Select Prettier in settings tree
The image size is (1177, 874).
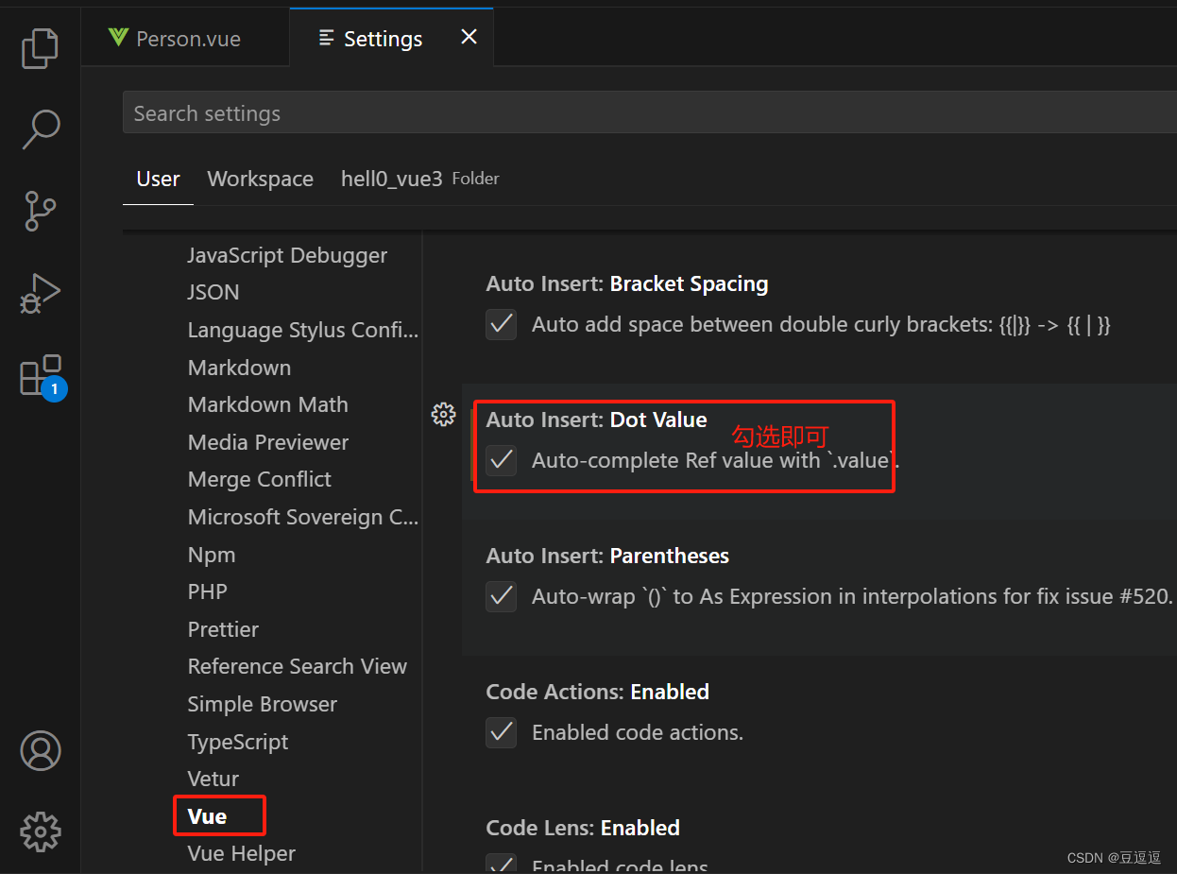223,629
